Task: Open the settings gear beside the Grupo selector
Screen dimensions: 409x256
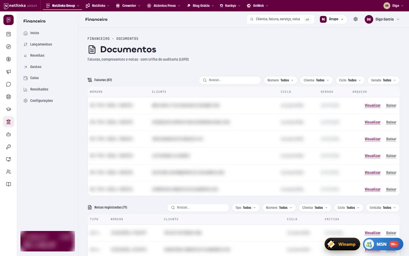Action: [356, 19]
